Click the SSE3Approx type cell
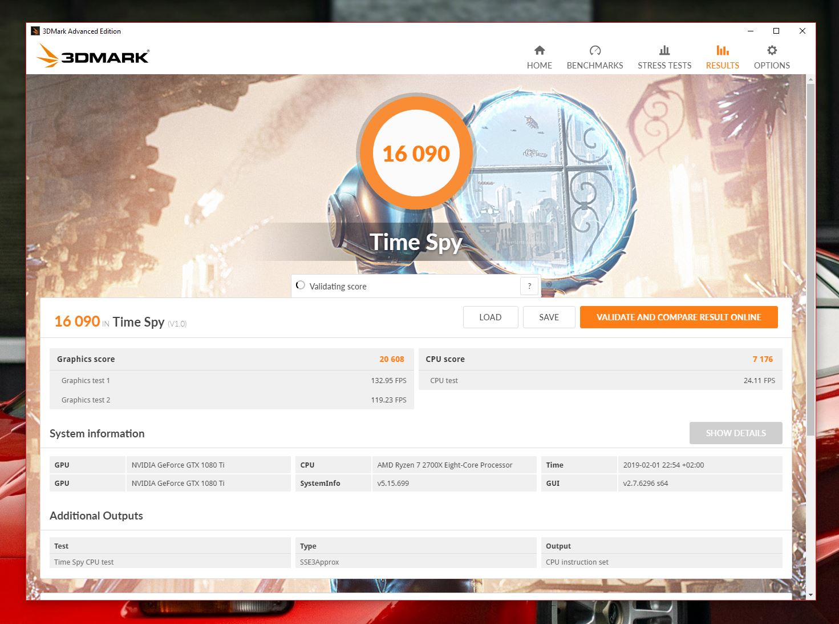The width and height of the screenshot is (839, 624). [416, 562]
